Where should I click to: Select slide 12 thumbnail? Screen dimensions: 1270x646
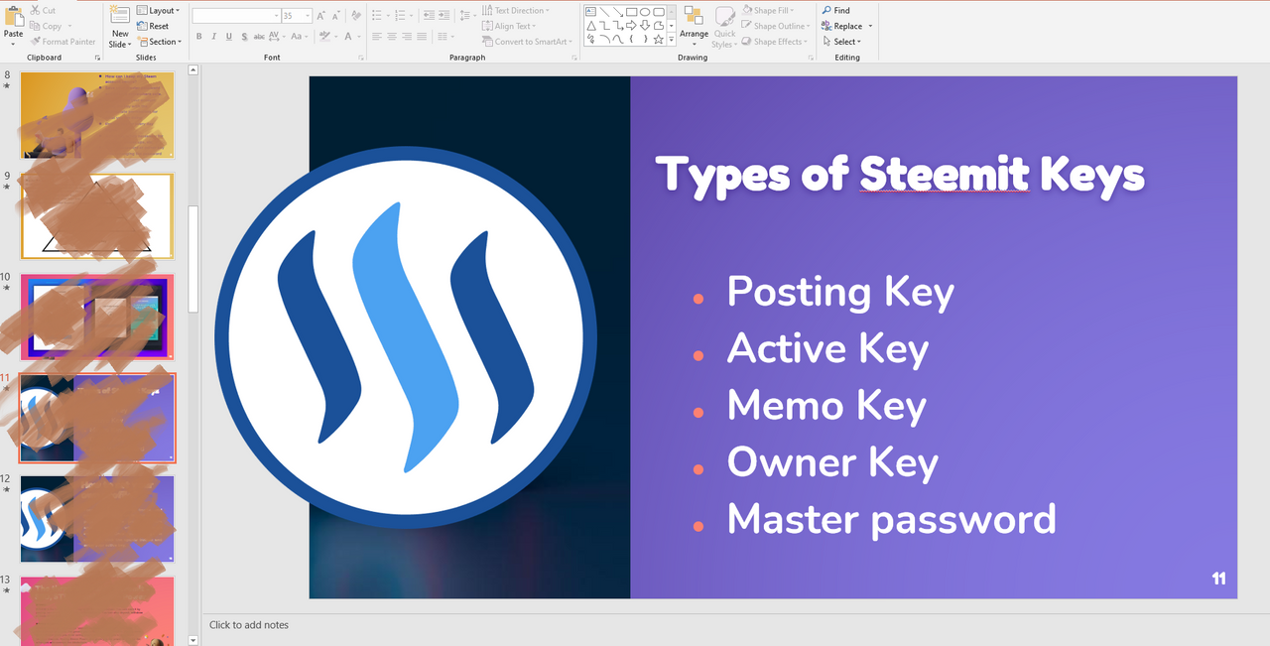(x=97, y=519)
